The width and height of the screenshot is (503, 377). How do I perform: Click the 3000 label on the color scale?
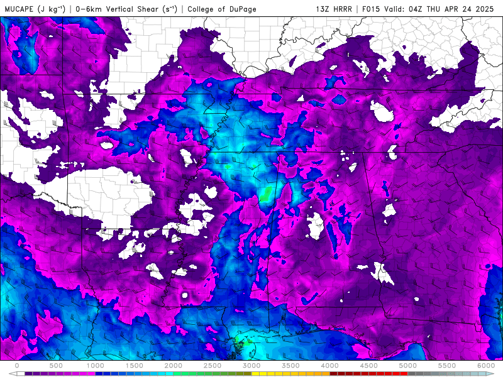[x=251, y=366]
